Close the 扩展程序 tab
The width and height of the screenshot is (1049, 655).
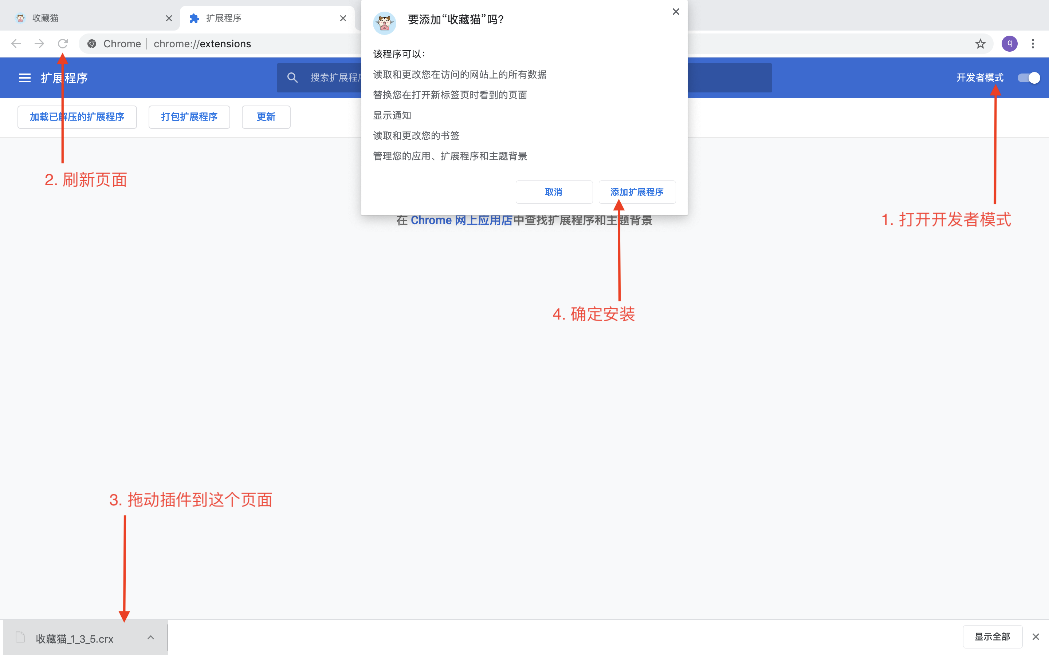(343, 18)
